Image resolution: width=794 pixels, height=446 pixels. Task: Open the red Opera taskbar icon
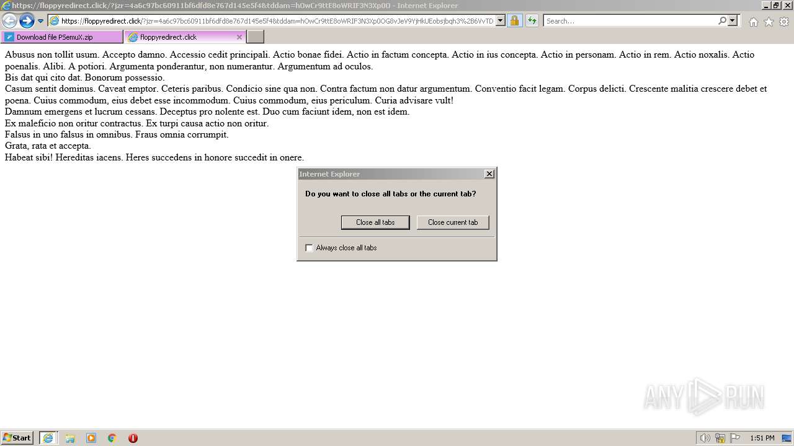tap(133, 438)
